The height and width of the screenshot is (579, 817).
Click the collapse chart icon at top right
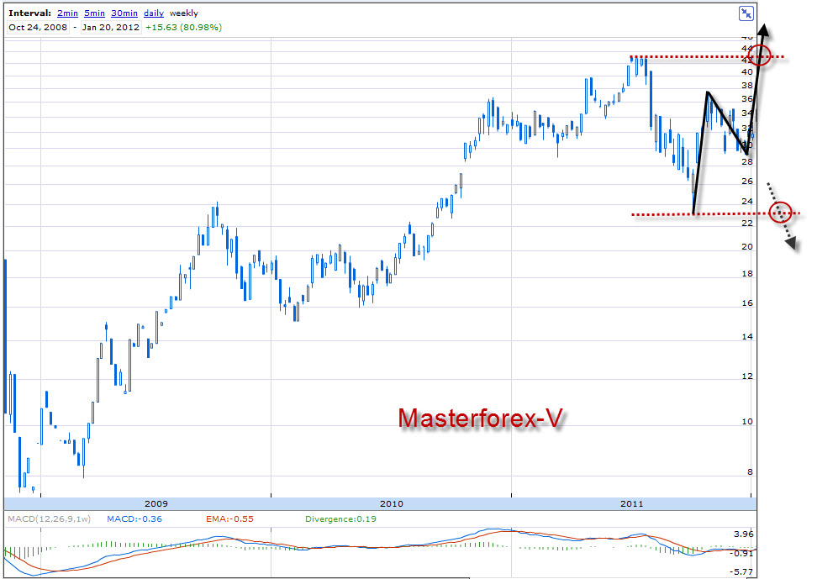pyautogui.click(x=746, y=13)
